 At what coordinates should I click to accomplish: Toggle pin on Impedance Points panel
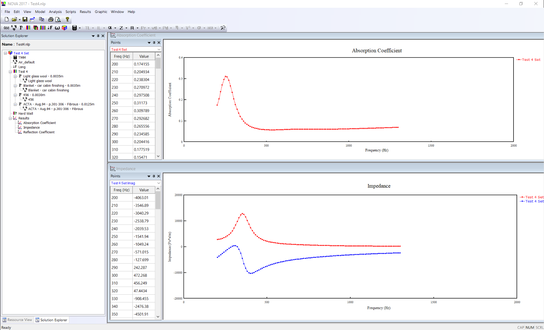(154, 176)
